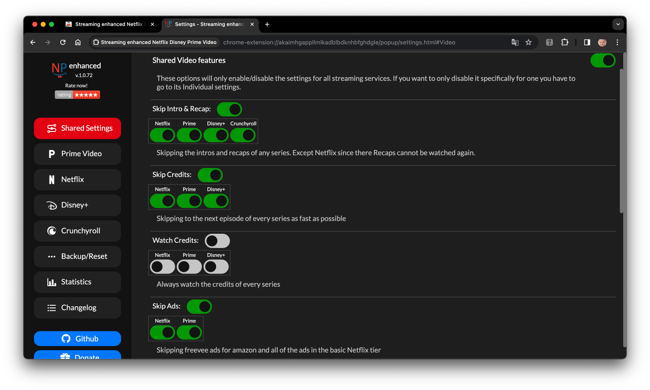The width and height of the screenshot is (650, 390).
Task: Click the translate page icon
Action: click(515, 42)
